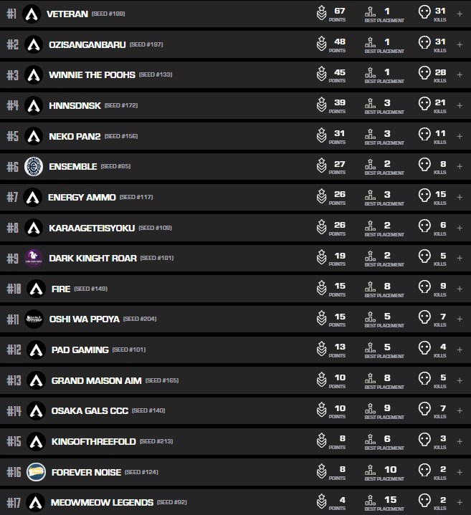Expand the GRAND MAISON AIM row
This screenshot has height=515, width=471.
coord(460,380)
